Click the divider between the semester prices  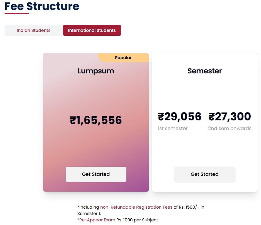pos(205,120)
